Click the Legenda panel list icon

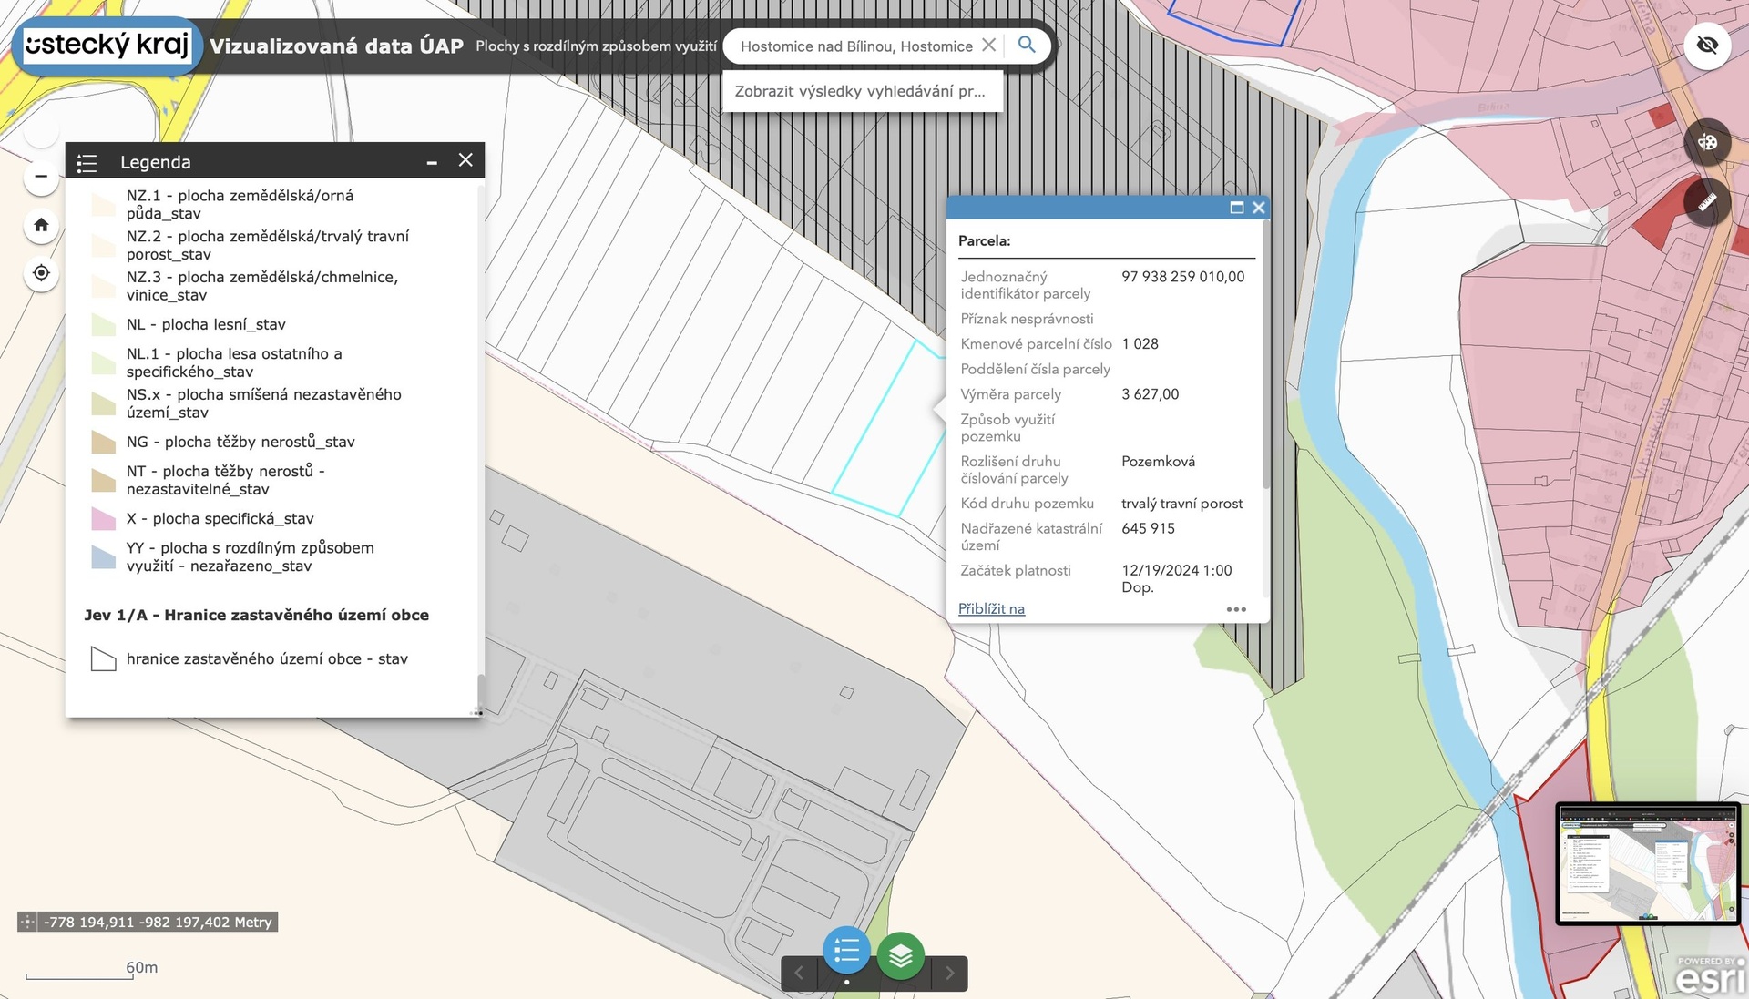coord(87,163)
